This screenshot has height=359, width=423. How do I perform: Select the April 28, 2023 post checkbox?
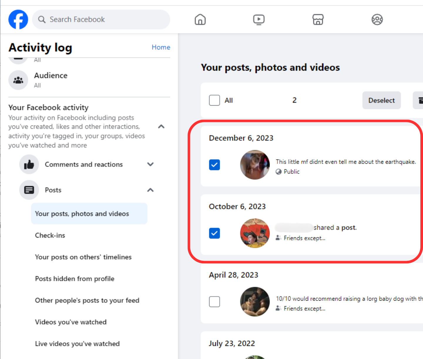coord(214,302)
